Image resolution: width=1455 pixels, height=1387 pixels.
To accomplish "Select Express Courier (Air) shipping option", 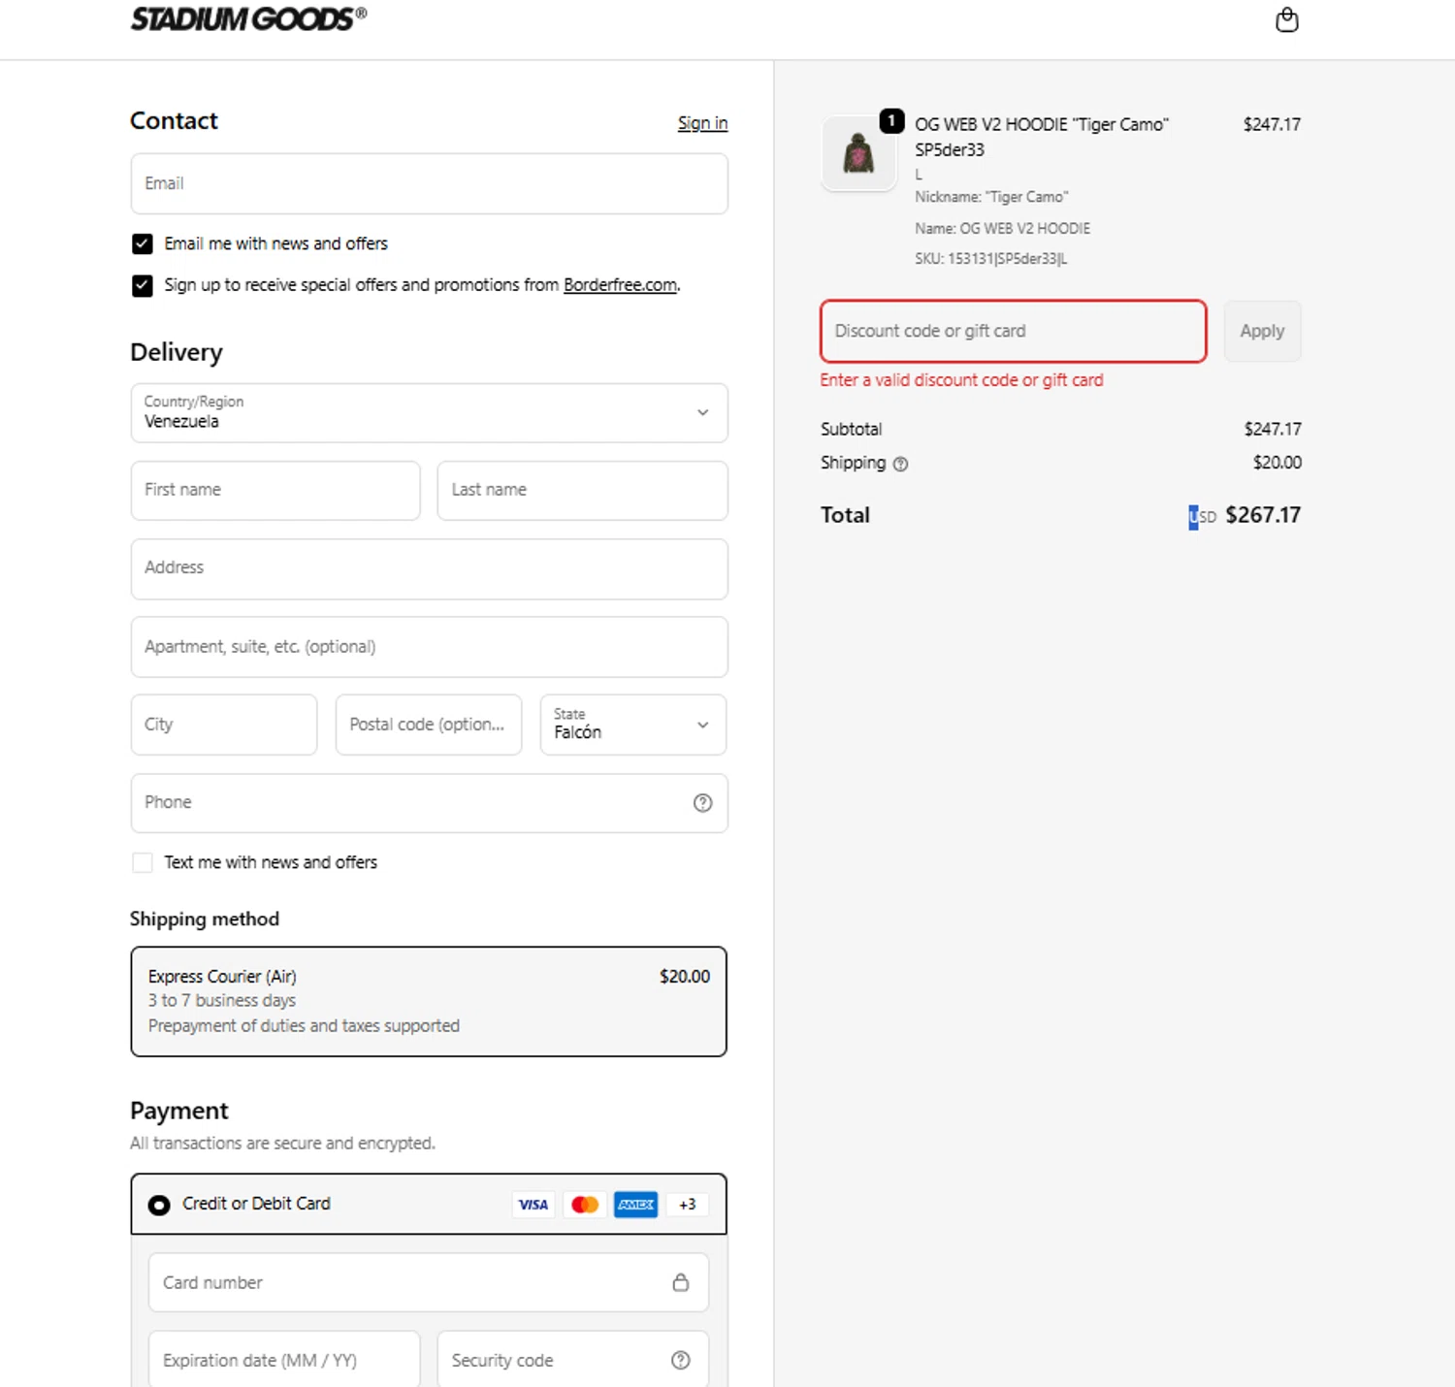I will [429, 1001].
